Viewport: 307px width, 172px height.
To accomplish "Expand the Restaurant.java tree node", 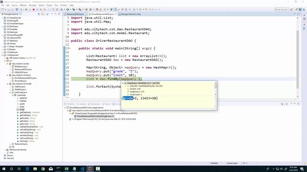I will tap(10, 144).
